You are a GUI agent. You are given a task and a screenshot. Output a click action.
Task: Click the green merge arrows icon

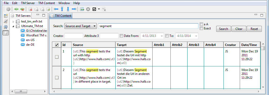[x=16, y=9]
